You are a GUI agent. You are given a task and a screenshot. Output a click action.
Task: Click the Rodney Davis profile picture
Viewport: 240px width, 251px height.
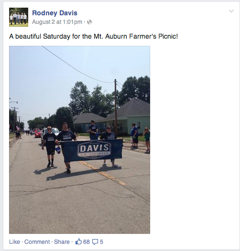click(x=19, y=17)
